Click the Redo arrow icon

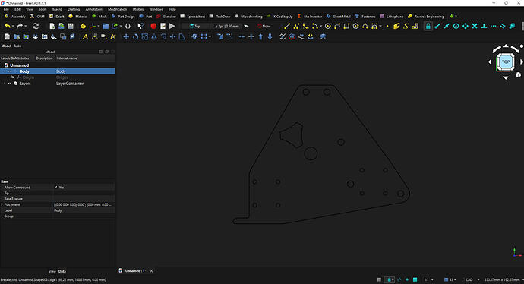[20, 26]
